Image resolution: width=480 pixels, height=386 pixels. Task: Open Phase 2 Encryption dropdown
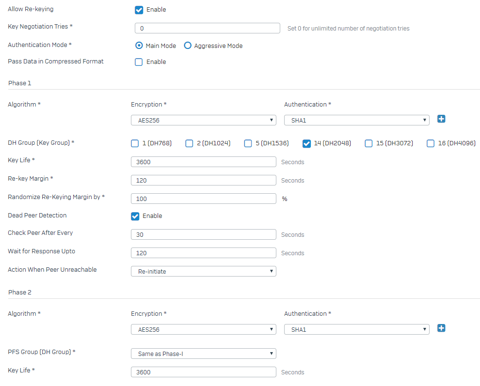click(x=204, y=329)
